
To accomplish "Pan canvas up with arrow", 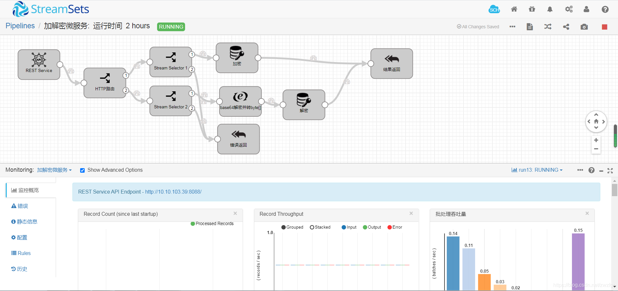I will [596, 114].
